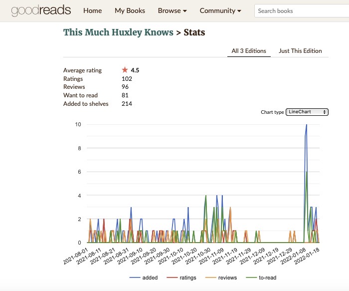This screenshot has width=349, height=291.
Task: Click the blue 'added' legend swatch
Action: [136, 278]
